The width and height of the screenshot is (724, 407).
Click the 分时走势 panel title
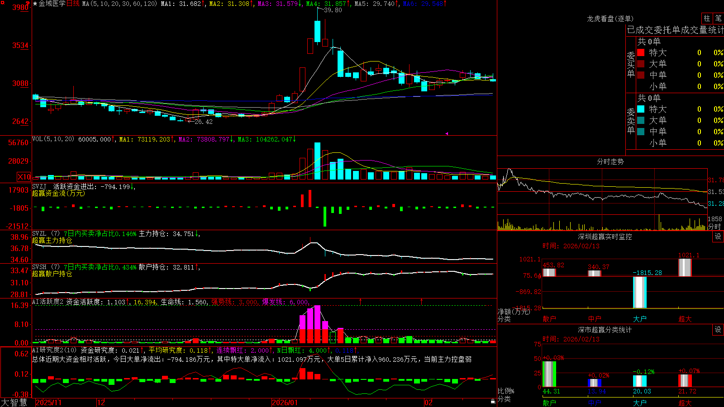[x=610, y=161]
